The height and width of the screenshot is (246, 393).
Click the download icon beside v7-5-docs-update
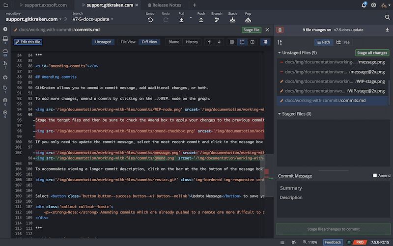pyautogui.click(x=387, y=30)
